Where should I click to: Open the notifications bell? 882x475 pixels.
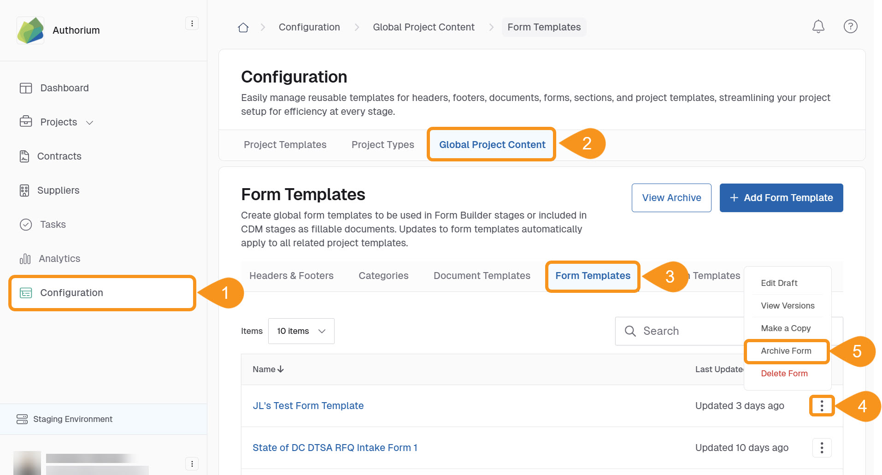click(x=818, y=27)
